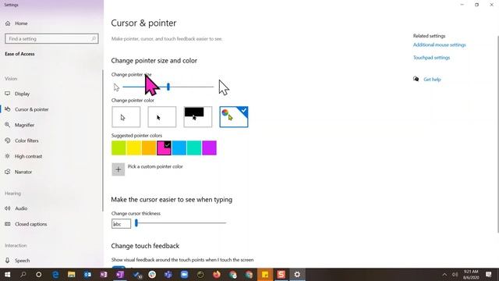Click the sidebar vertical scrollbar
499x281 pixels.
point(102,140)
